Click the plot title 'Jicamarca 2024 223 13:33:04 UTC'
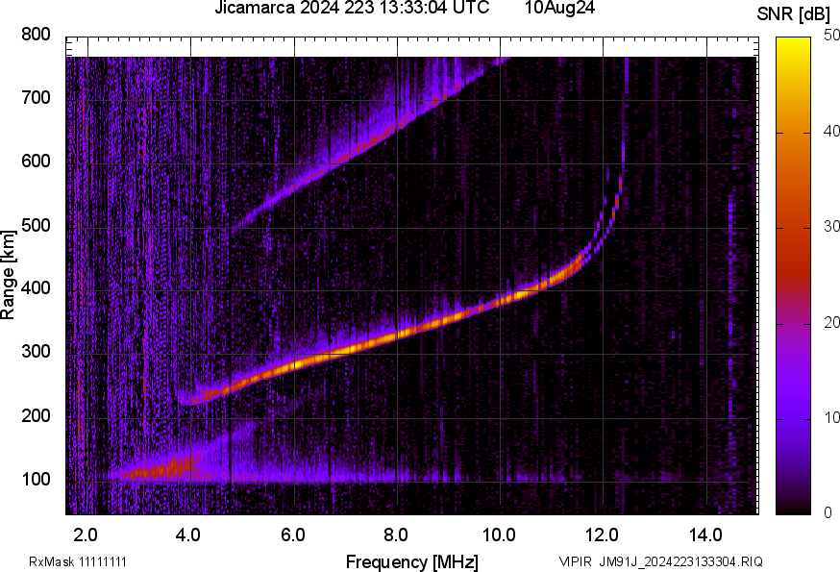This screenshot has height=572, width=840. 352,8
